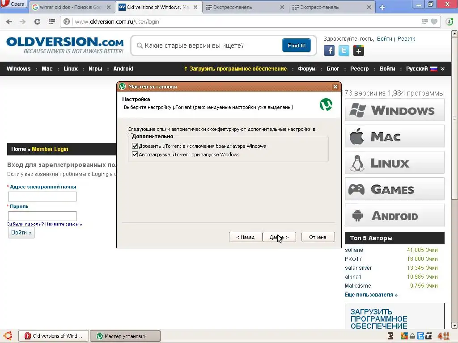Click the page scrollbar up arrow
Screen dimensions: 458x343
coord(454,34)
